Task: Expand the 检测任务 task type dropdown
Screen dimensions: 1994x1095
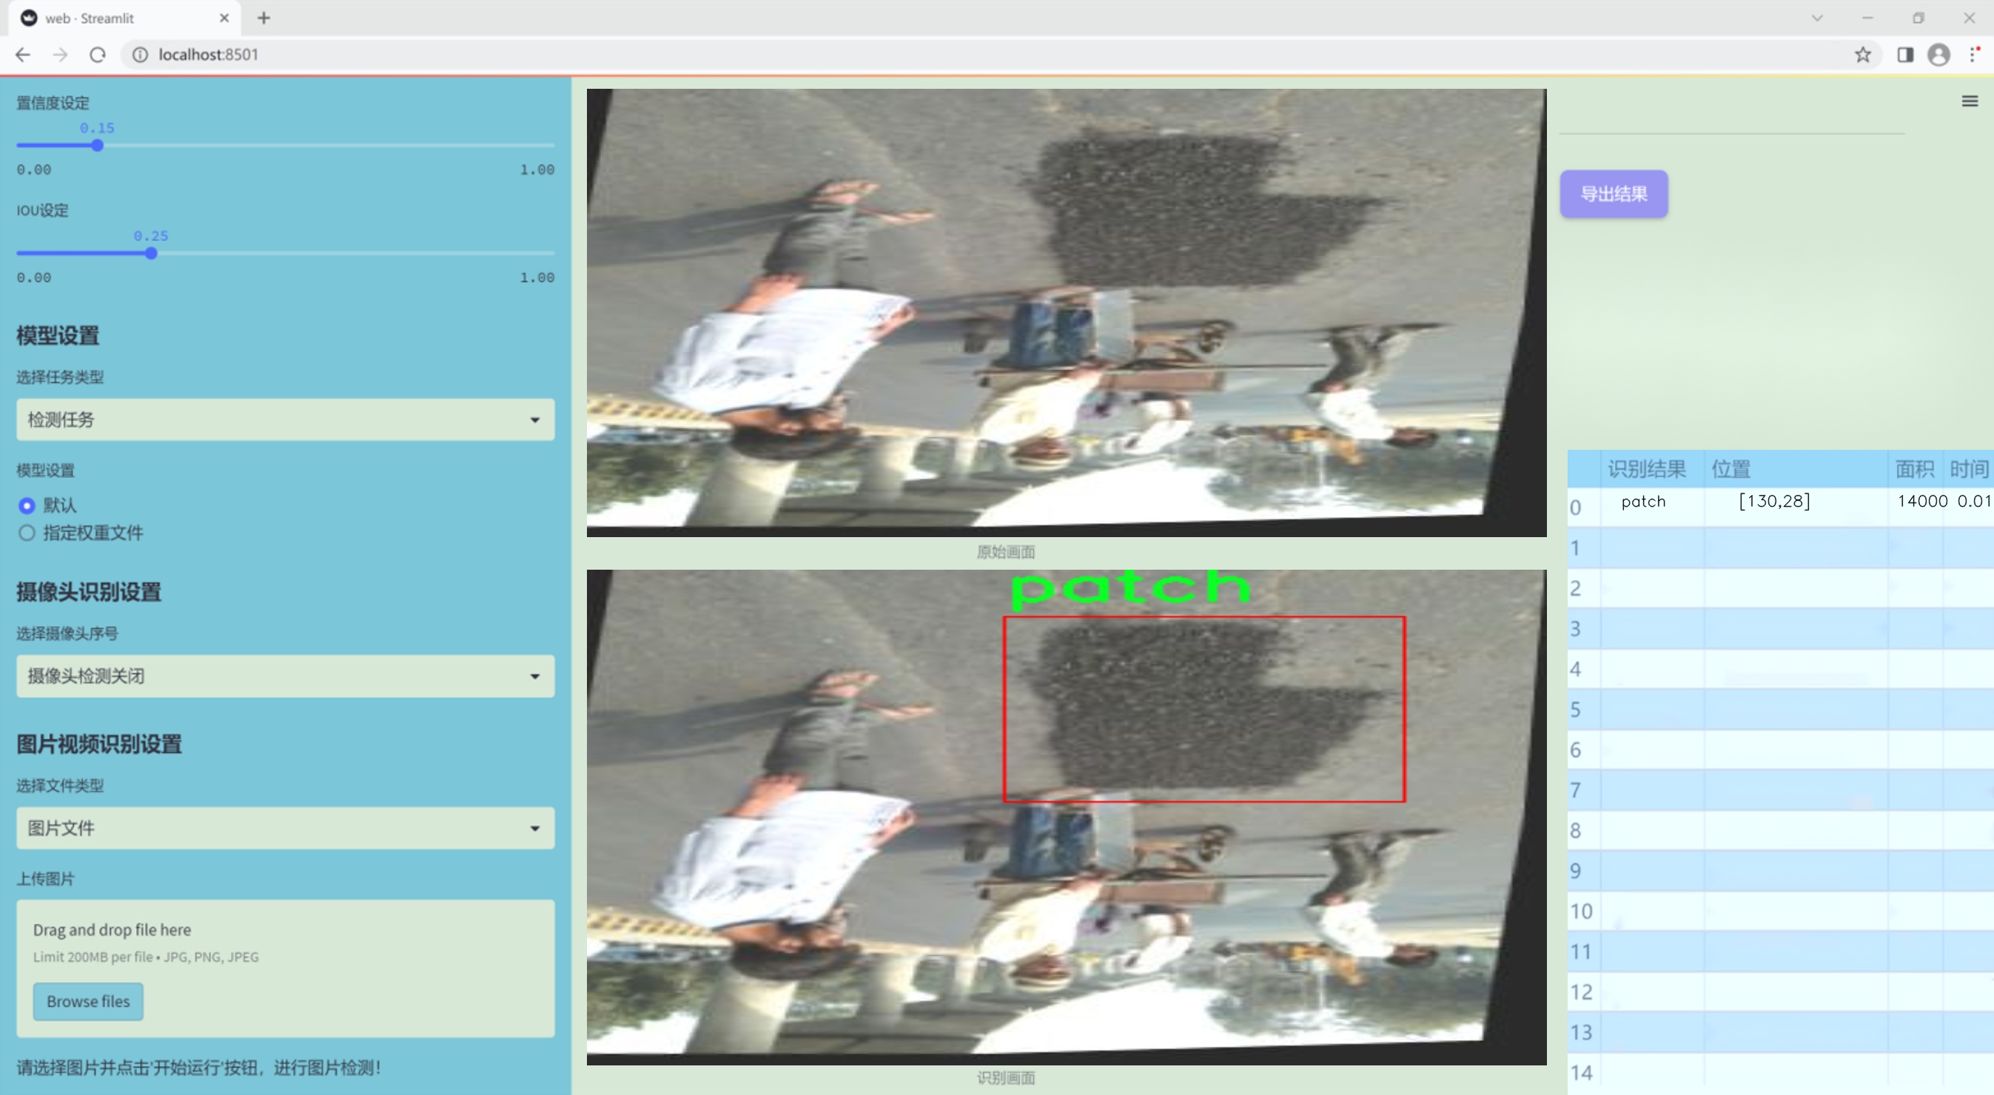Action: coord(285,420)
